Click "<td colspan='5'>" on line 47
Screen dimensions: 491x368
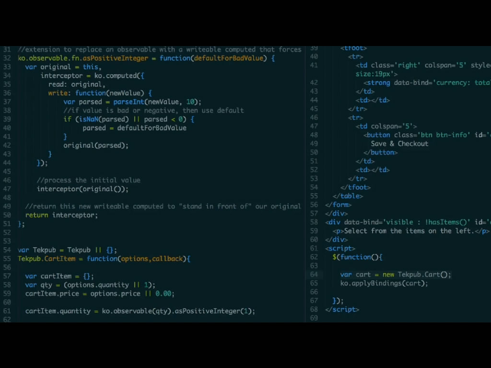[x=386, y=126]
